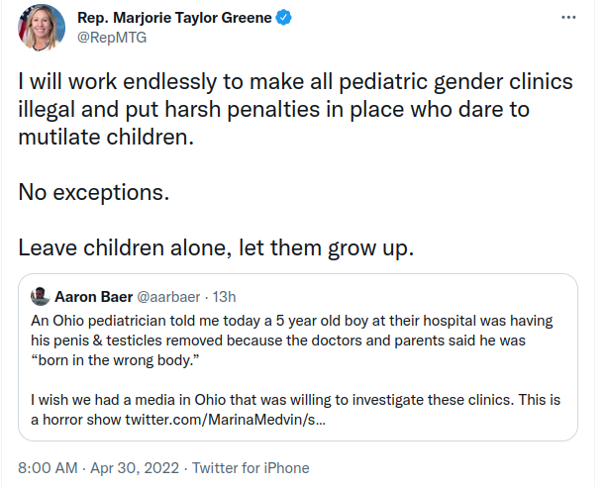
Task: Click the main tweet text paragraph
Action: pyautogui.click(x=295, y=109)
